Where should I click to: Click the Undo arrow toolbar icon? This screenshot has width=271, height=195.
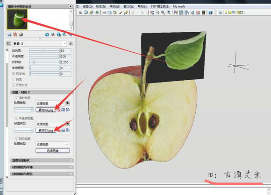[x=134, y=13]
